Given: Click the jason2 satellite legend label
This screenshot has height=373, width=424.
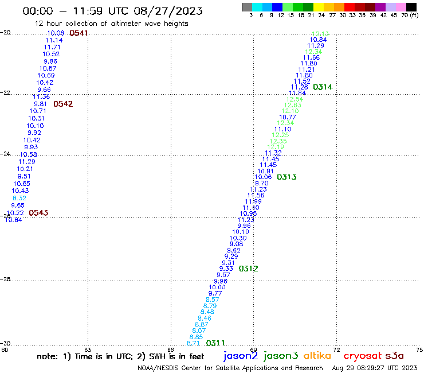Looking at the screenshot, I should coord(241,356).
